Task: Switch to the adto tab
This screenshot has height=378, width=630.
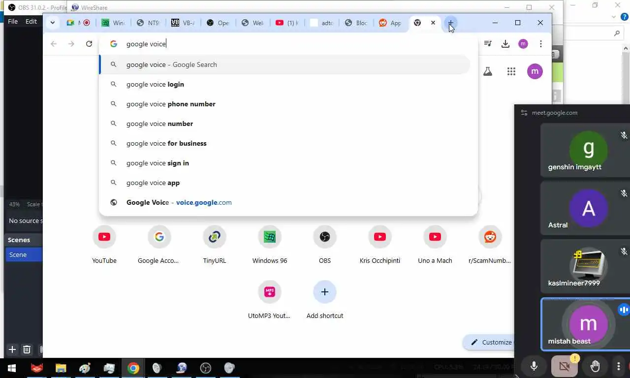Action: point(322,23)
